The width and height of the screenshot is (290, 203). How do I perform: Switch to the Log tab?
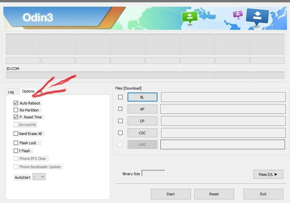pos(11,92)
